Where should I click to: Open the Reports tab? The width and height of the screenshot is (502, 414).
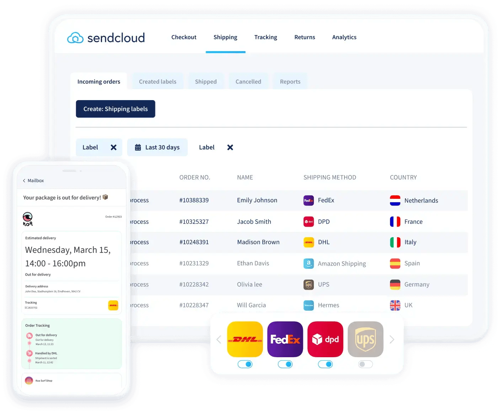click(290, 82)
